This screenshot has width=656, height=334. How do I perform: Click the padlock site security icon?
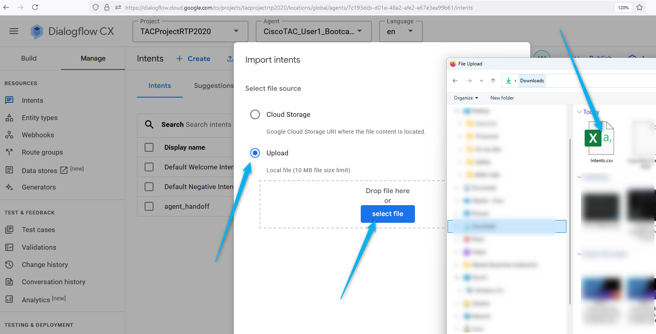pos(107,7)
